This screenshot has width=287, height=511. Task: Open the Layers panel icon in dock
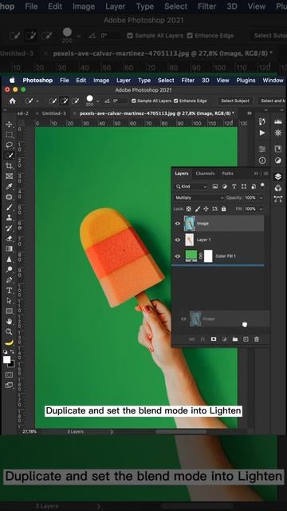[278, 176]
